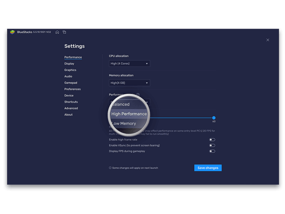The height and width of the screenshot is (214, 285).
Task: Close the Settings panel with X
Action: (268, 40)
